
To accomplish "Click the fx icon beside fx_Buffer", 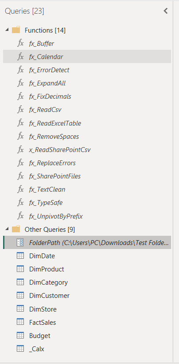I will click(20, 43).
